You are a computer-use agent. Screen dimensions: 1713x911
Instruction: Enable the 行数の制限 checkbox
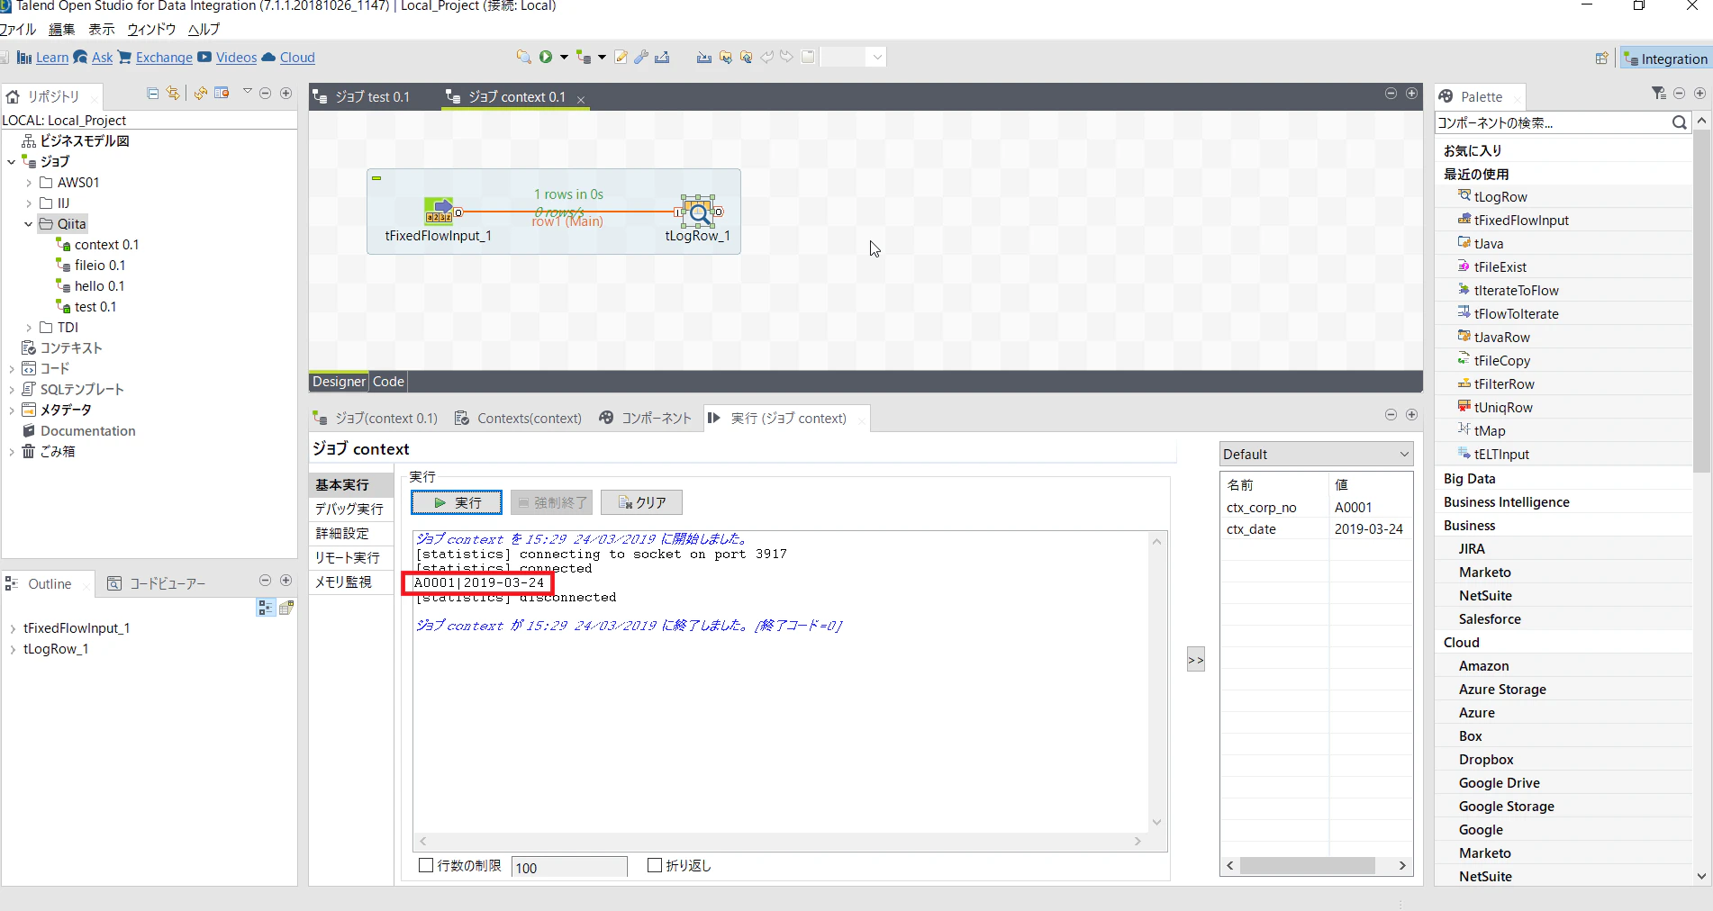(x=426, y=865)
